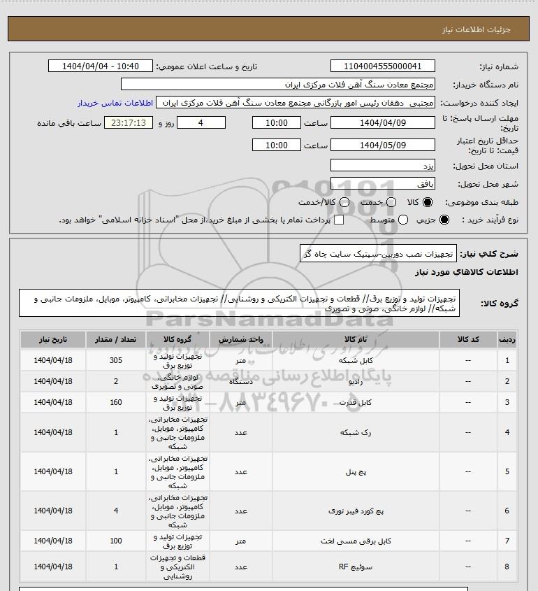The image size is (538, 591).
Task: Click the لوازم خانگی، صوتی و تصویری group cell
Action: (x=177, y=381)
